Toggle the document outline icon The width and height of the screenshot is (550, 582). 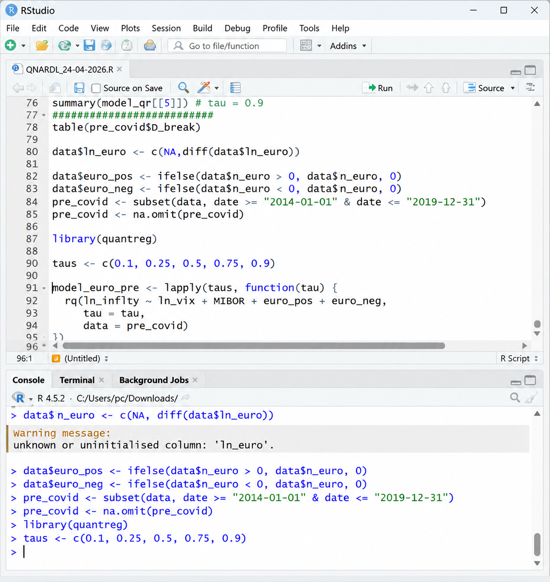click(531, 88)
